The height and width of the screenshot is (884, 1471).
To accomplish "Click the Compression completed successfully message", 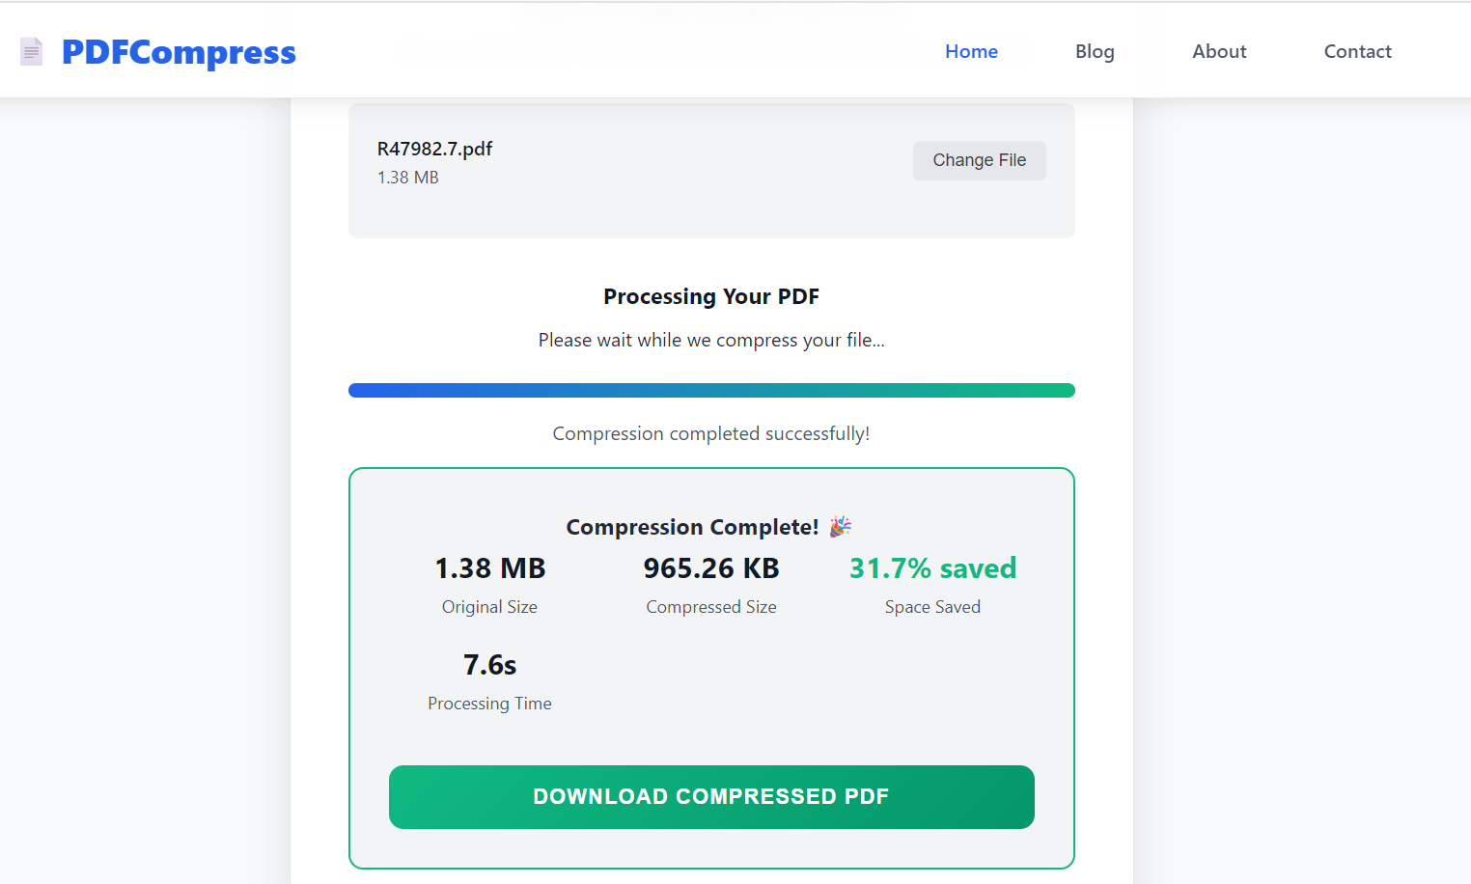I will coord(711,434).
